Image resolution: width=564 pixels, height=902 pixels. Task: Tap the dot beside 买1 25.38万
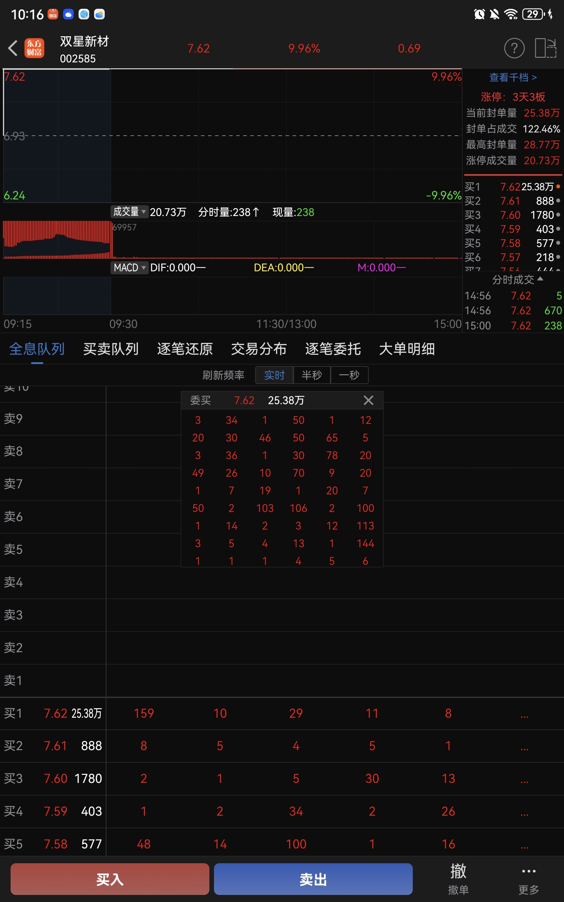[558, 186]
